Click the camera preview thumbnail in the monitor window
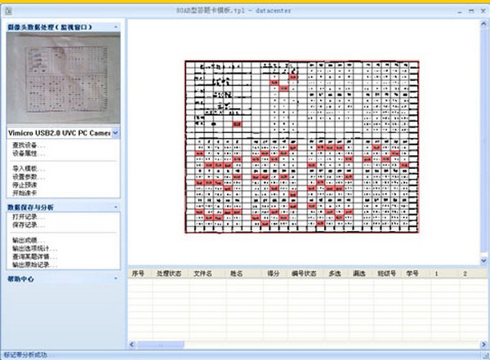The height and width of the screenshot is (360, 490). click(64, 78)
